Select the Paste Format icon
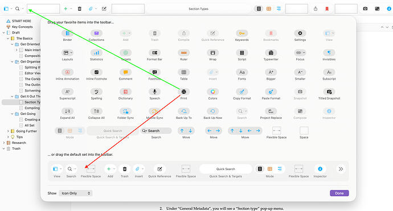Image resolution: width=393 pixels, height=211 pixels. point(271,92)
